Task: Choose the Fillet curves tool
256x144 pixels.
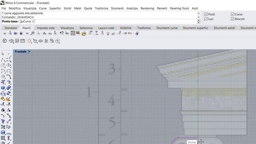Action: point(9,76)
